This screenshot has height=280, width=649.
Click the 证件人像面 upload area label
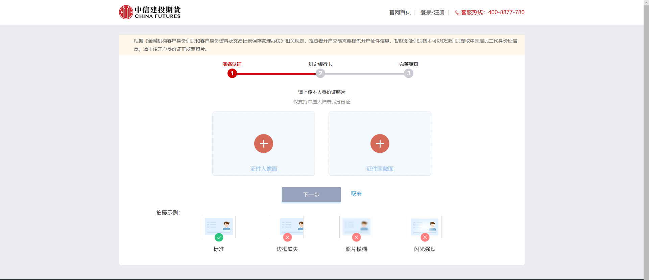pos(264,169)
